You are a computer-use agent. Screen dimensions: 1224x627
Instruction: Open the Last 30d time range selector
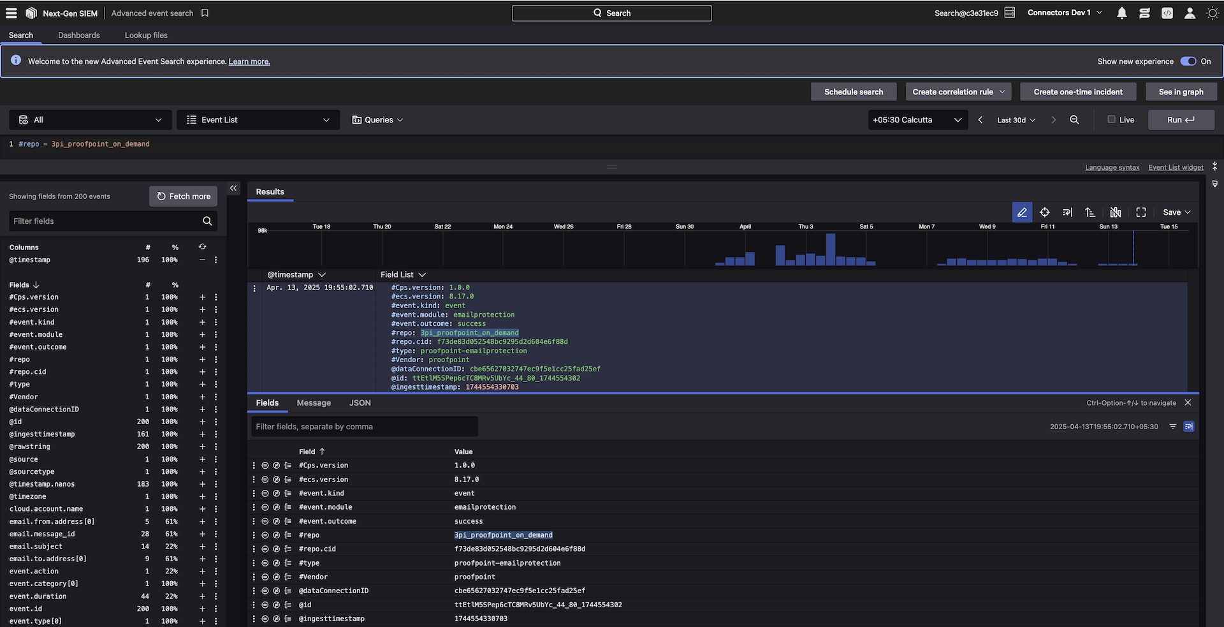click(x=1016, y=120)
